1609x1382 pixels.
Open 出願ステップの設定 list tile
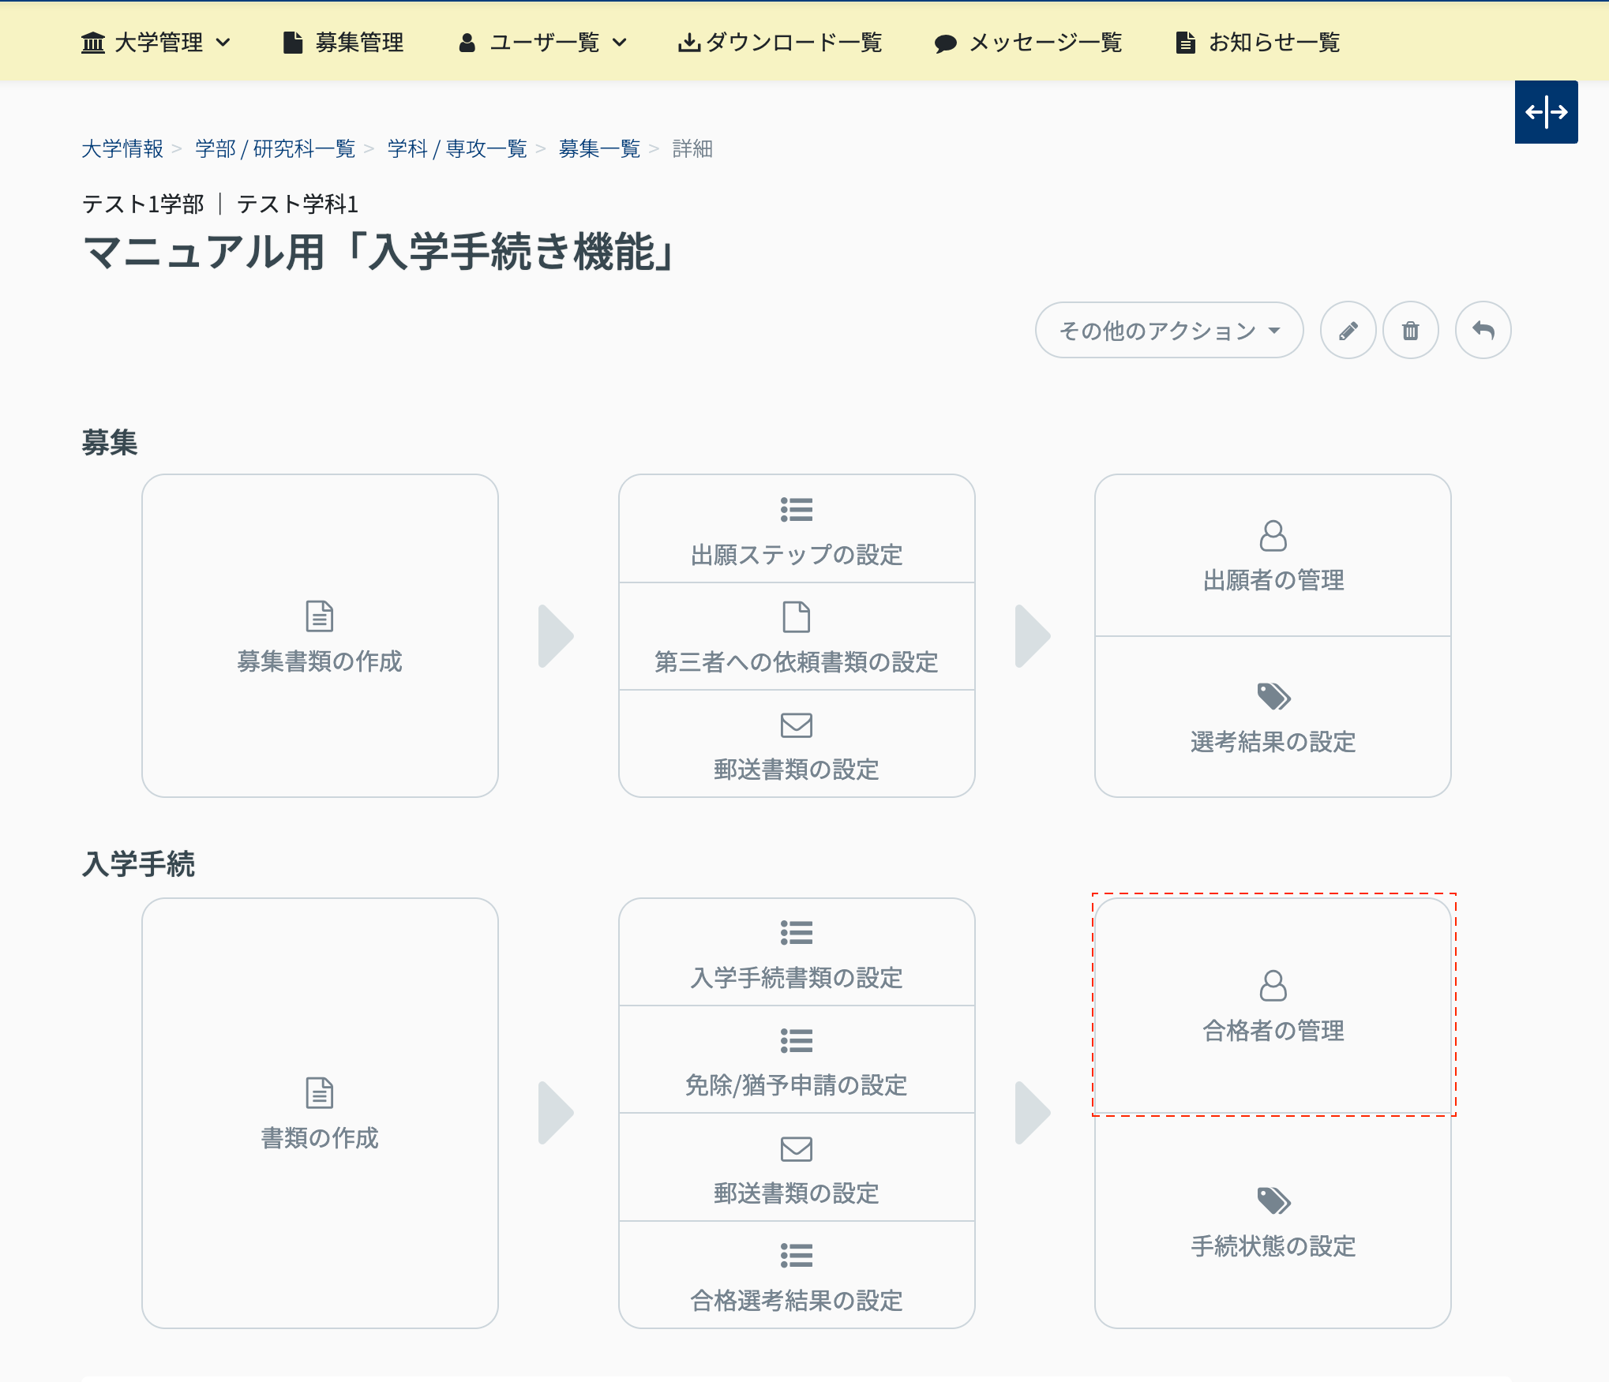point(796,530)
